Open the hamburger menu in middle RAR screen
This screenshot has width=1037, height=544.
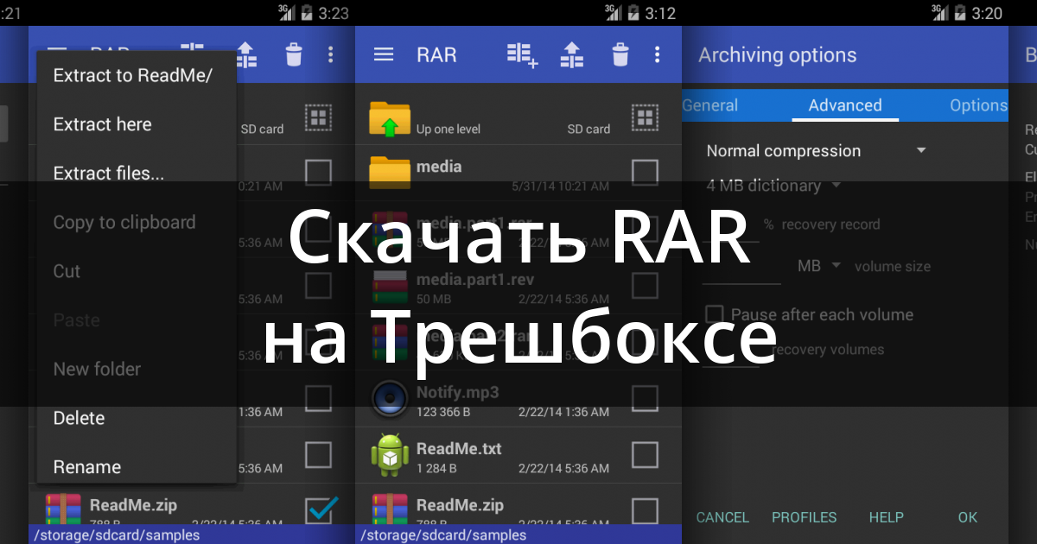[383, 54]
